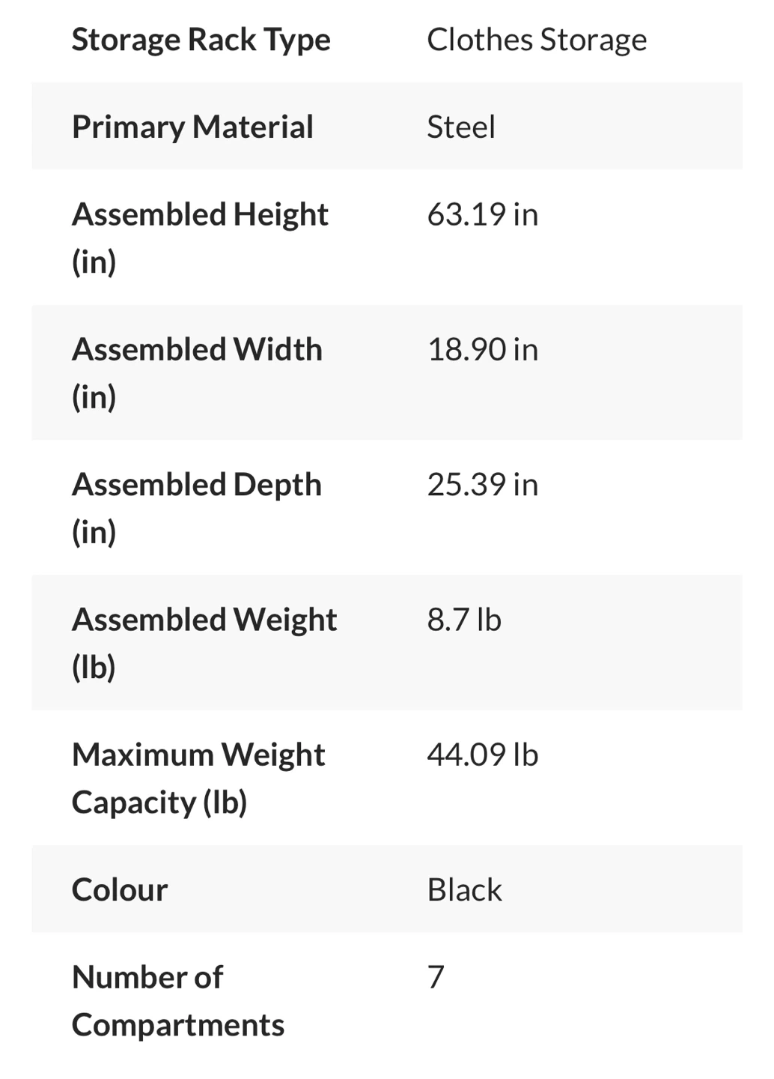
Task: Click the 63.19 in height value
Action: pos(483,214)
